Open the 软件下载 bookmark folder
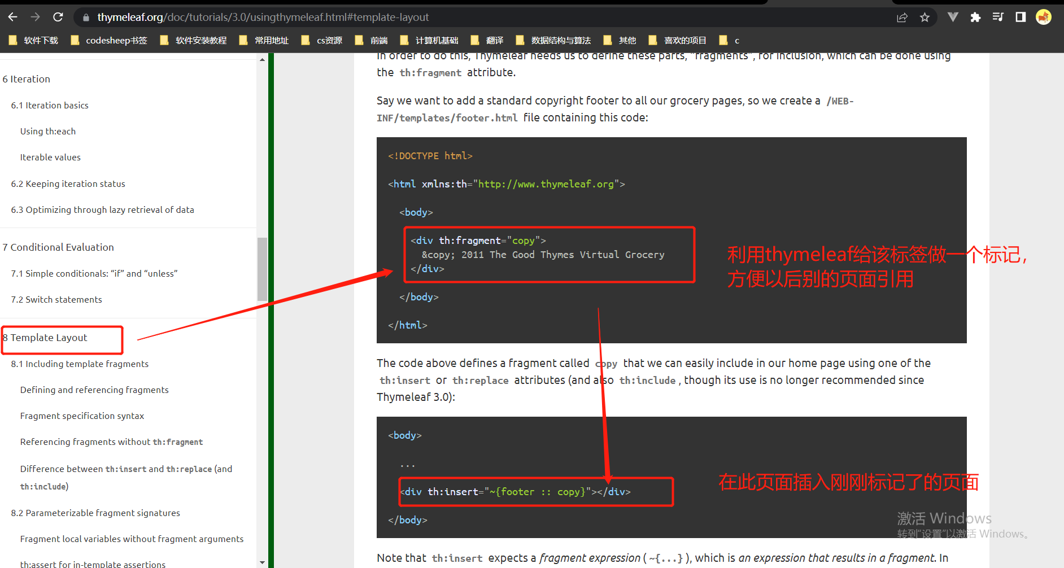This screenshot has width=1064, height=568. coord(33,40)
